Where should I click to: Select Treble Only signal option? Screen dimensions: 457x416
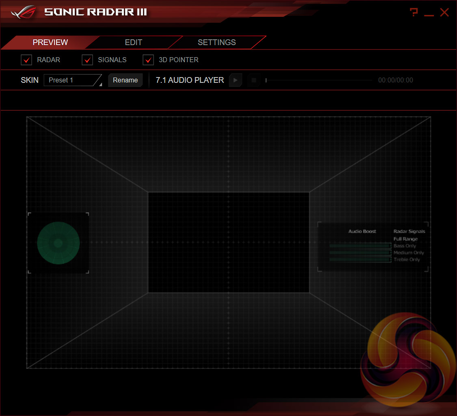(407, 259)
